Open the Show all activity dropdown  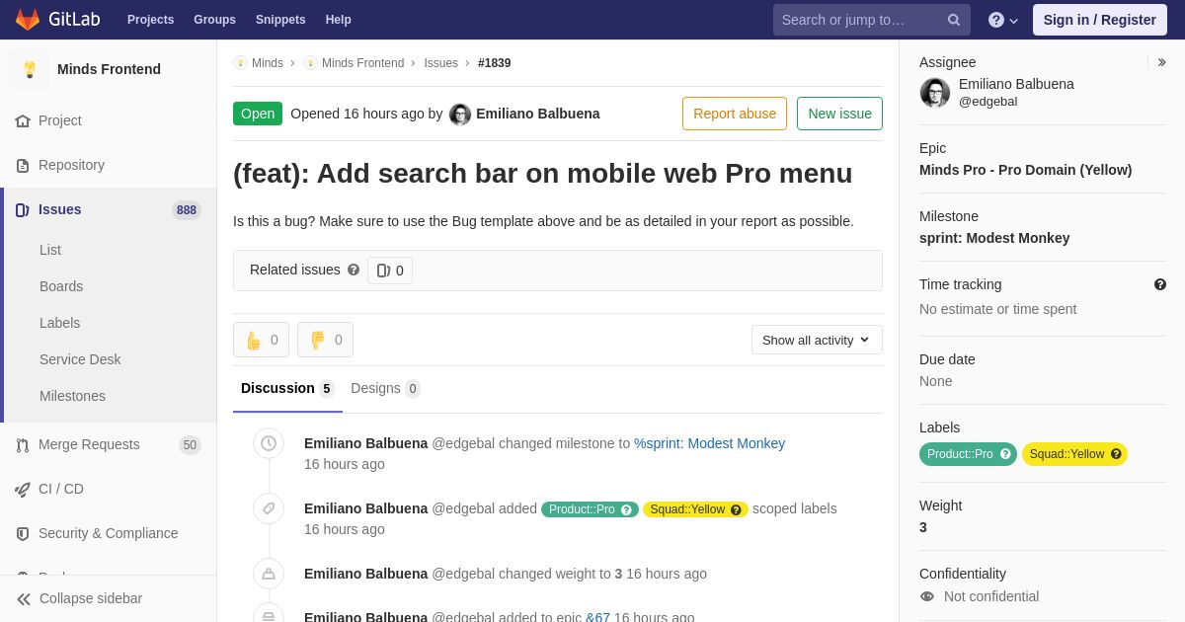[817, 340]
